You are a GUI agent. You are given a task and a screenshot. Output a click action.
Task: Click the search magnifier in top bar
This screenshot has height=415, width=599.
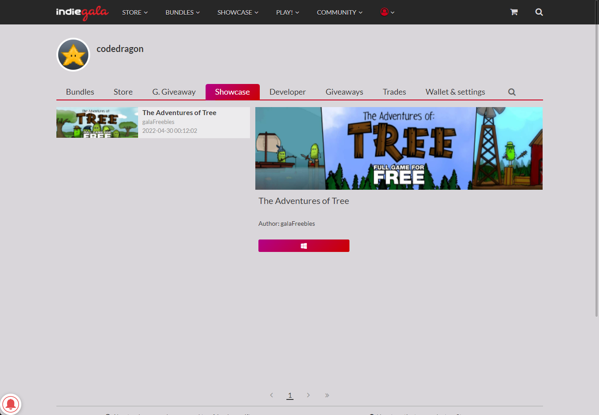[x=539, y=12]
